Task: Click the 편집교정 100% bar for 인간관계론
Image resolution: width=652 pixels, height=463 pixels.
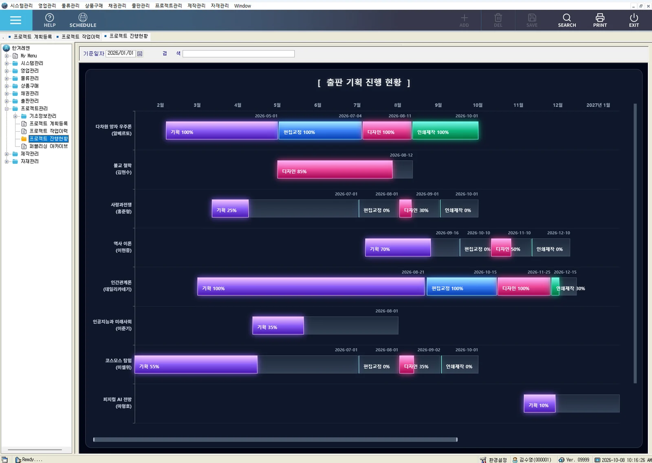Action: 462,287
